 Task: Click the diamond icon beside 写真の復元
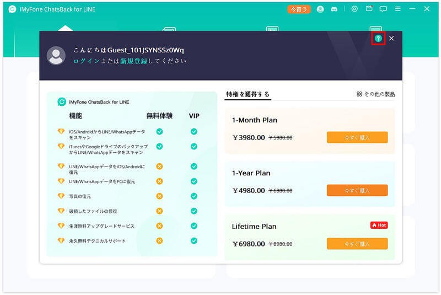click(x=61, y=196)
